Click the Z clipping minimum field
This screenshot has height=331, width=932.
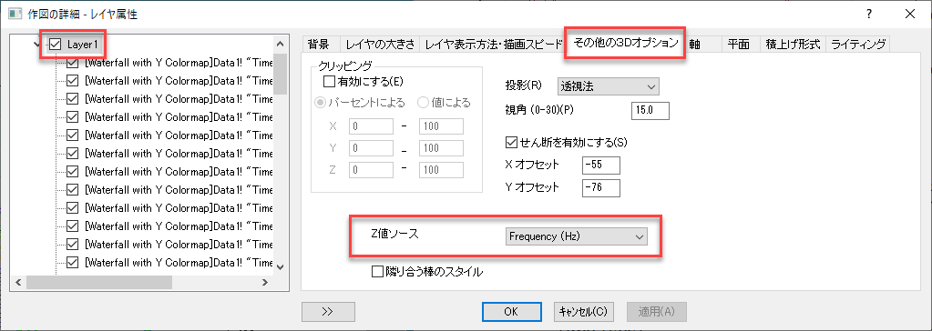click(x=371, y=170)
